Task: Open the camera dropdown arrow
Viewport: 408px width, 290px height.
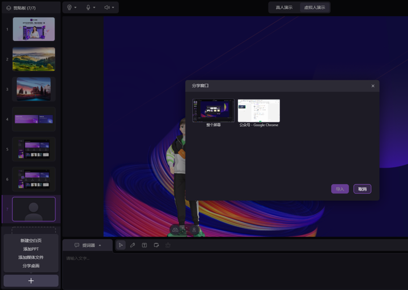Action: (x=75, y=7)
